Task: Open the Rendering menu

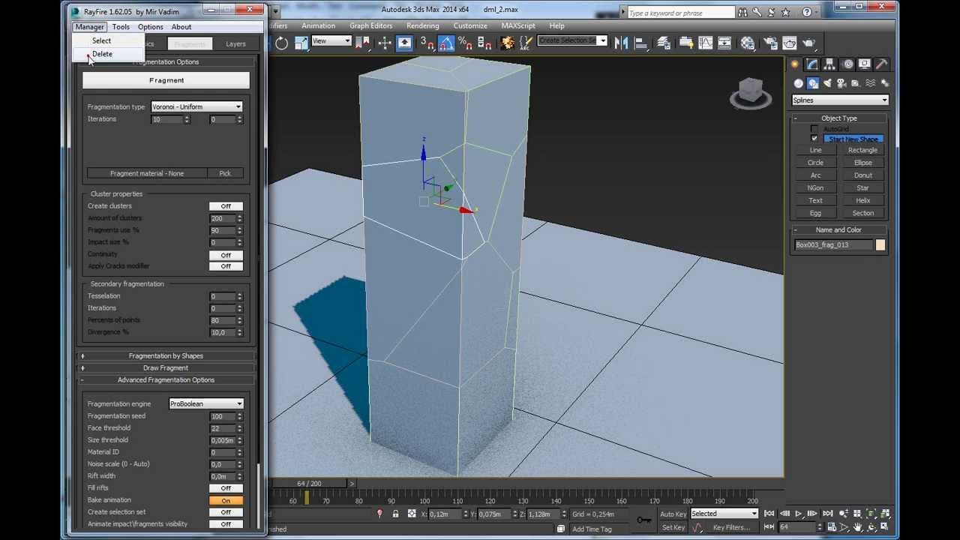Action: point(423,25)
